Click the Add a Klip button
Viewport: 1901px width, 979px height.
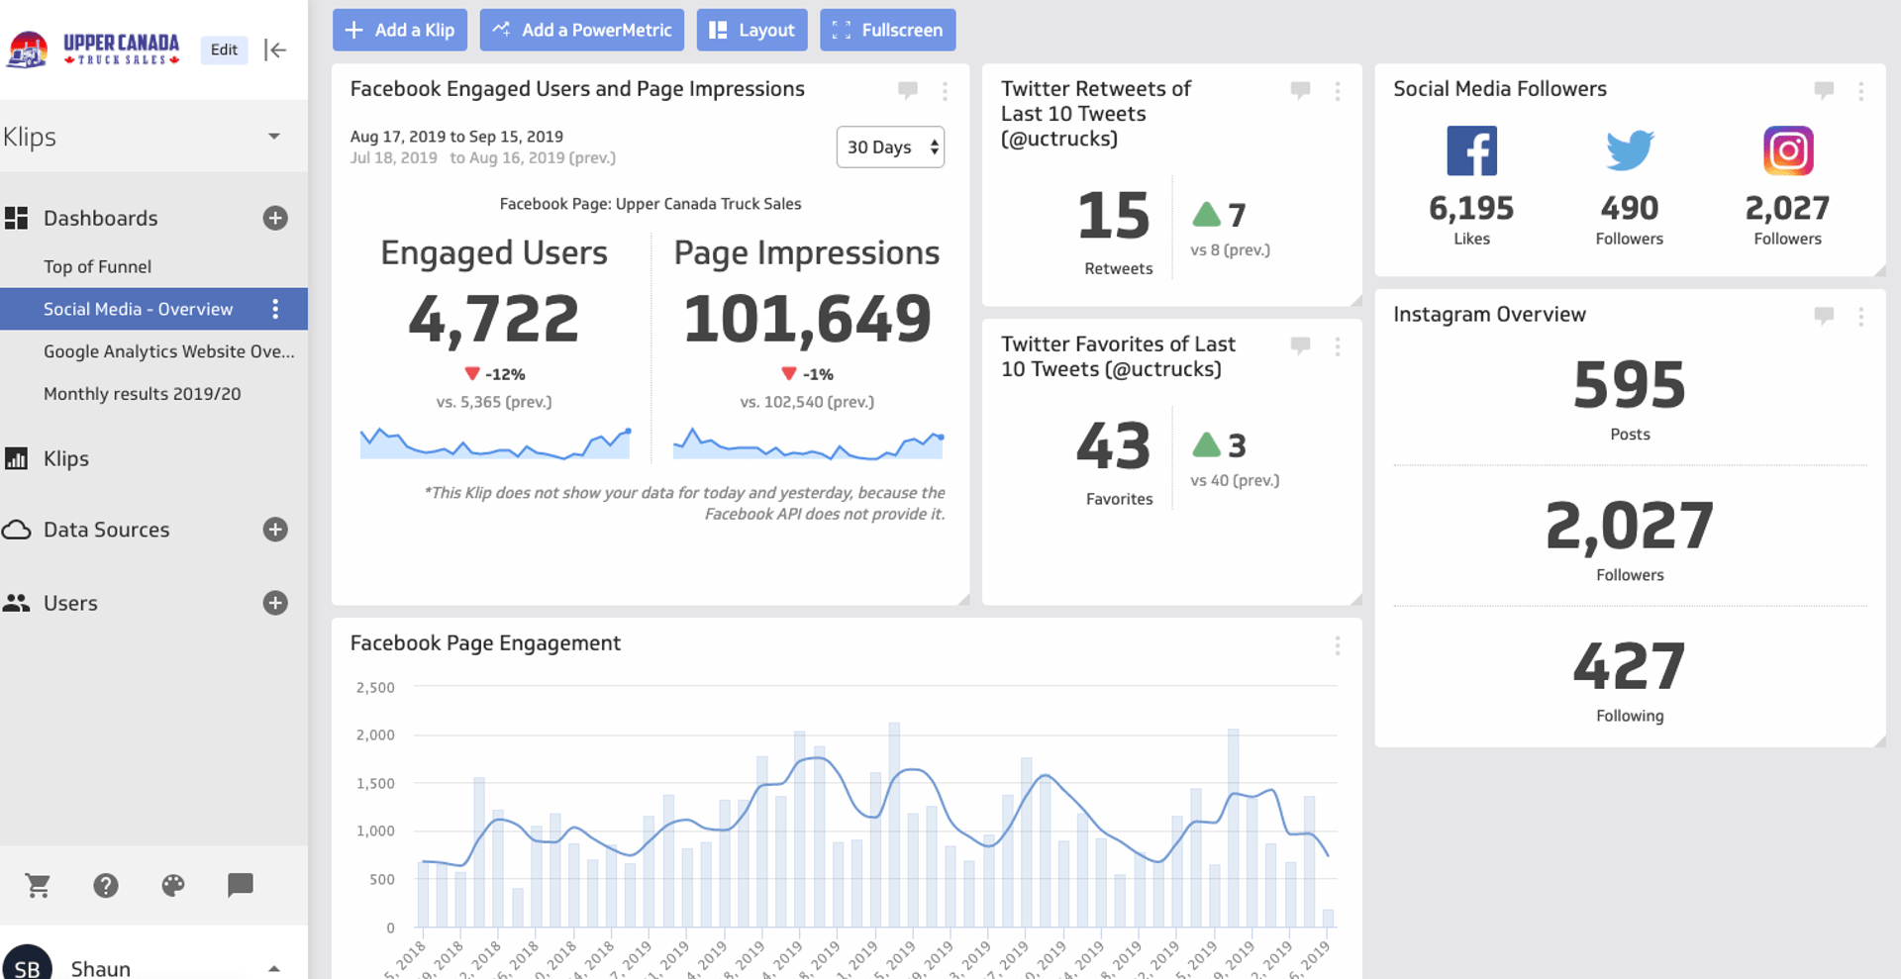pyautogui.click(x=400, y=30)
